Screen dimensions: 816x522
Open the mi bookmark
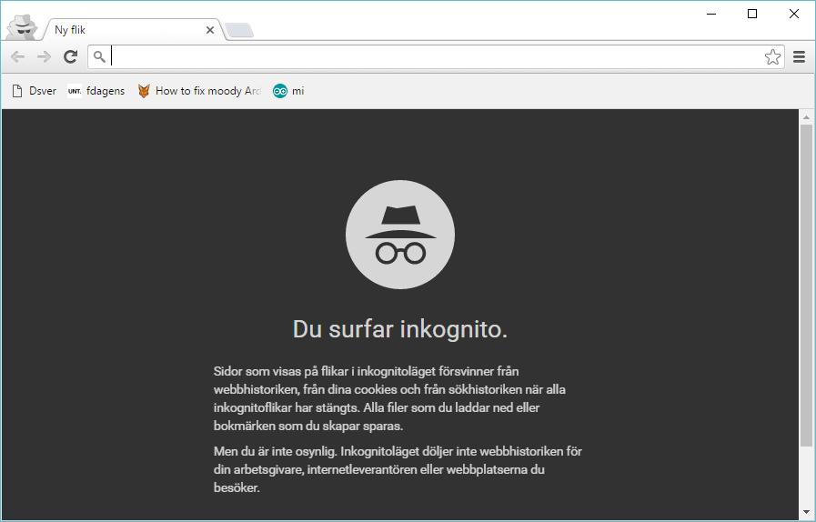coord(288,91)
